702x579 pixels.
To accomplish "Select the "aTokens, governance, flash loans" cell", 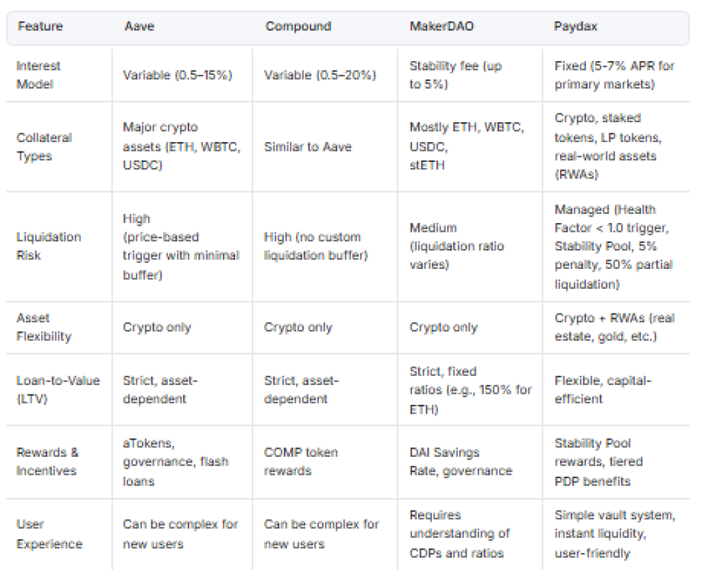I will pyautogui.click(x=175, y=462).
